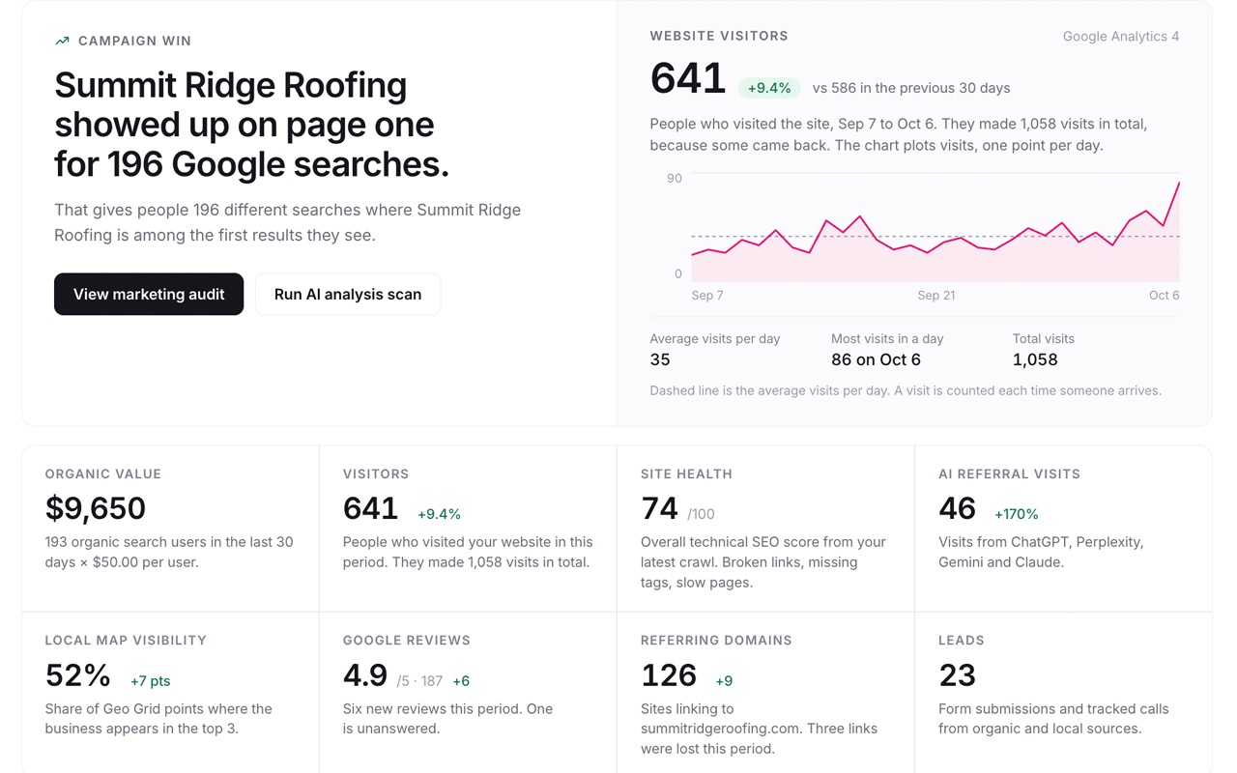
Task: Click the 'Summit Ridge Roofing showed up' headline
Action: (251, 125)
